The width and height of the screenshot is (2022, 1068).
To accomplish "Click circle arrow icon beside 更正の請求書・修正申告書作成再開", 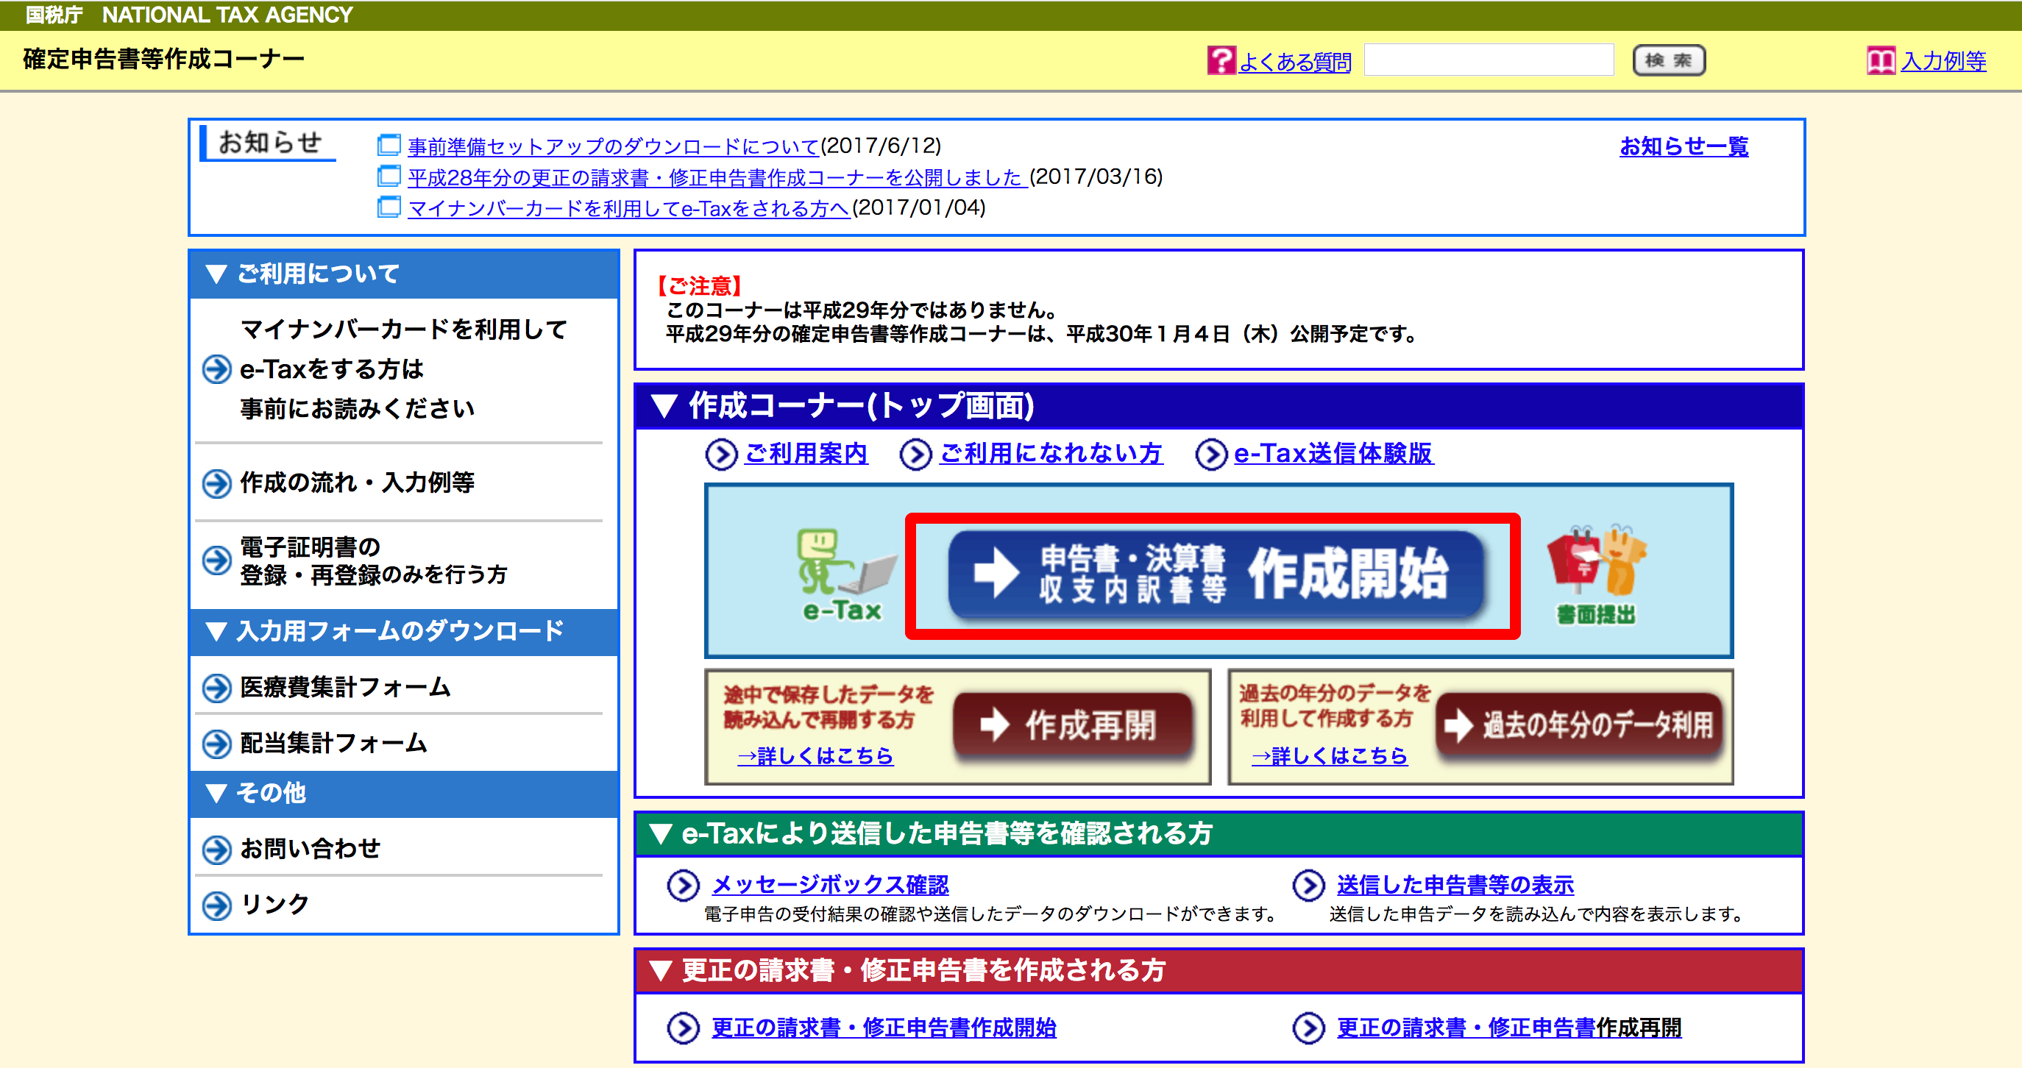I will [1308, 1028].
